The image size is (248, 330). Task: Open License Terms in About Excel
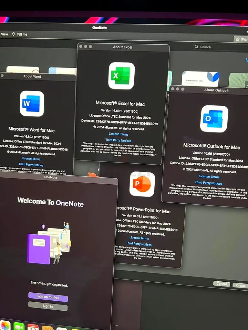pyautogui.click(x=119, y=134)
